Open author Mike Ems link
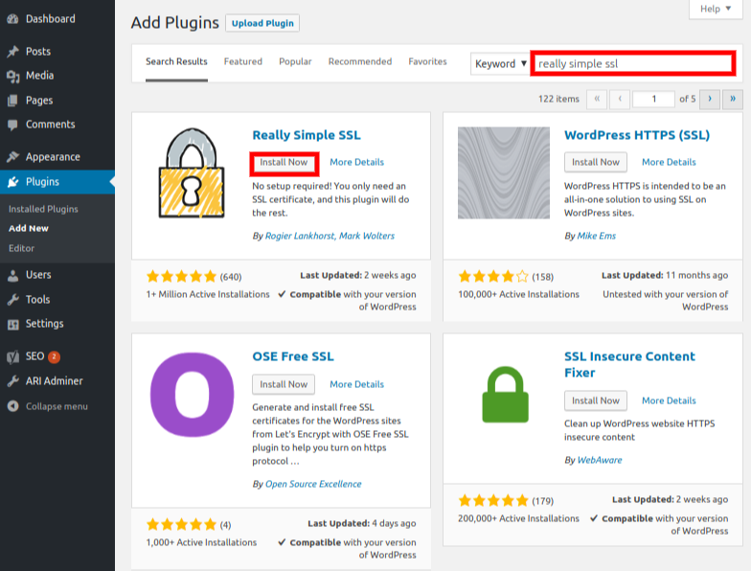 pos(596,236)
